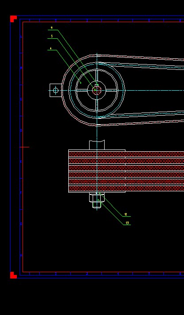Select the washer between nut and plate
This screenshot has width=184, height=315.
point(97,194)
